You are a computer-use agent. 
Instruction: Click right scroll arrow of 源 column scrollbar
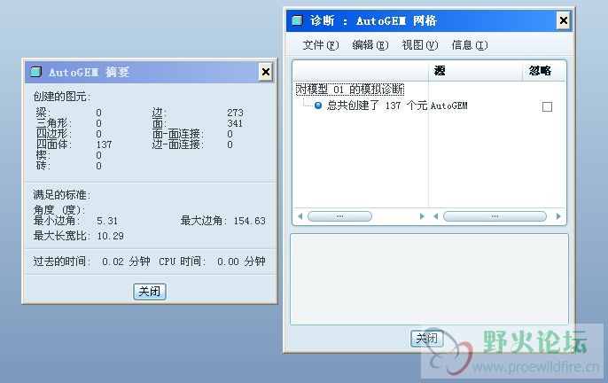(558, 216)
